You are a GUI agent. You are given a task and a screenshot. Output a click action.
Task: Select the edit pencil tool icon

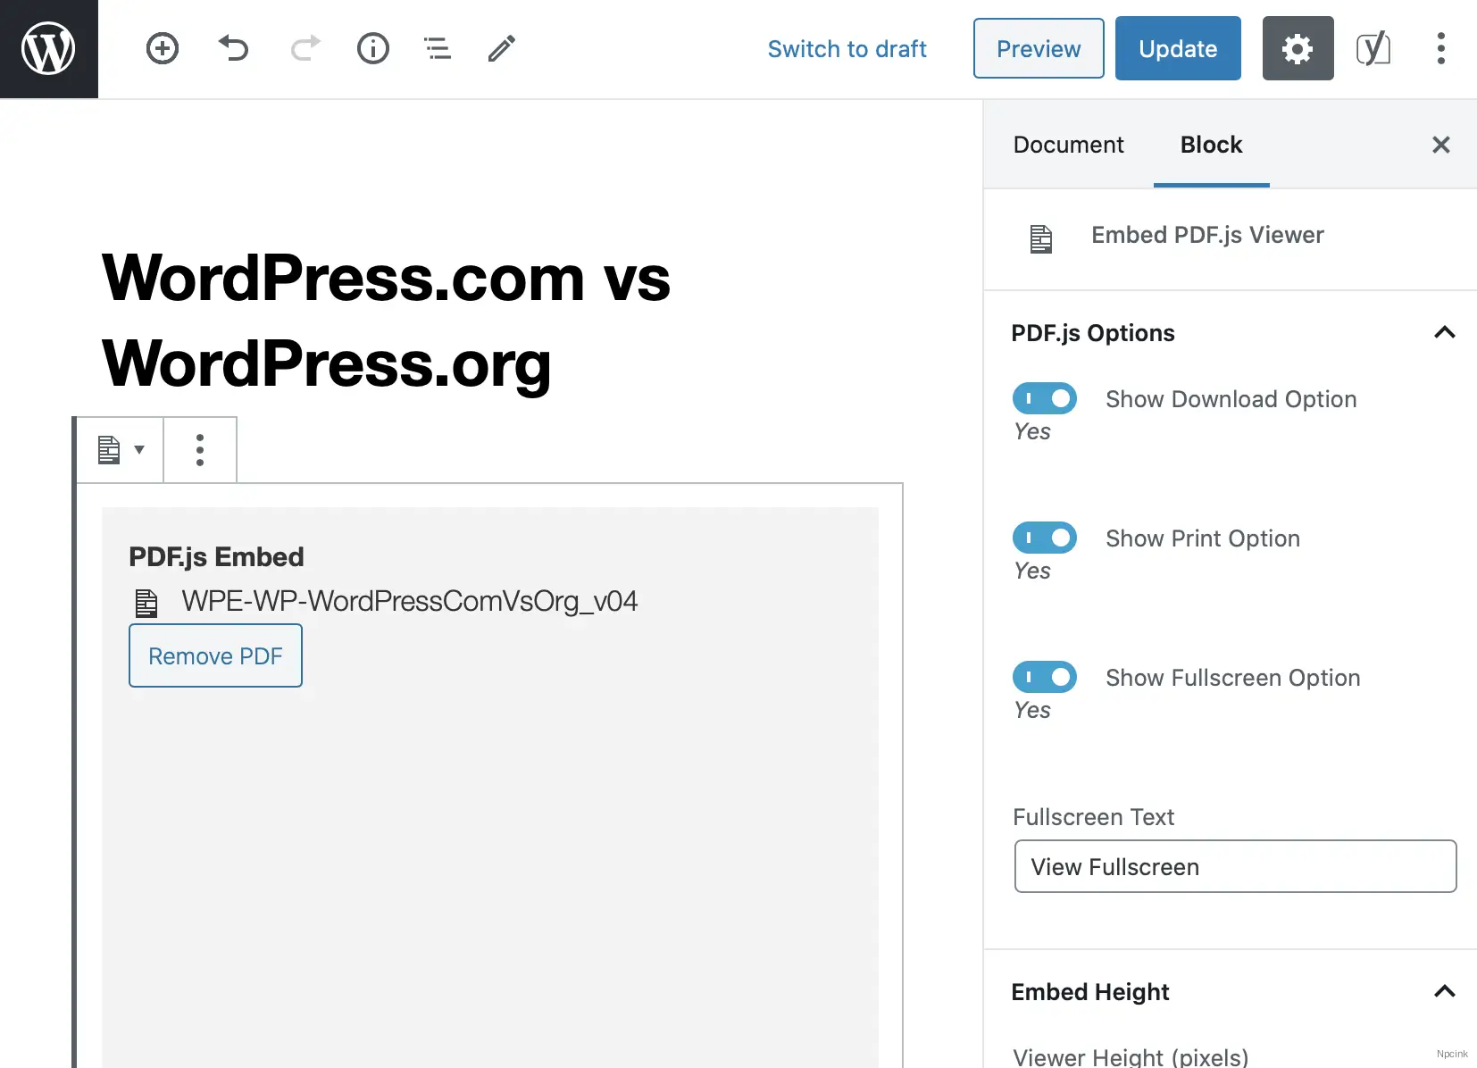coord(501,48)
